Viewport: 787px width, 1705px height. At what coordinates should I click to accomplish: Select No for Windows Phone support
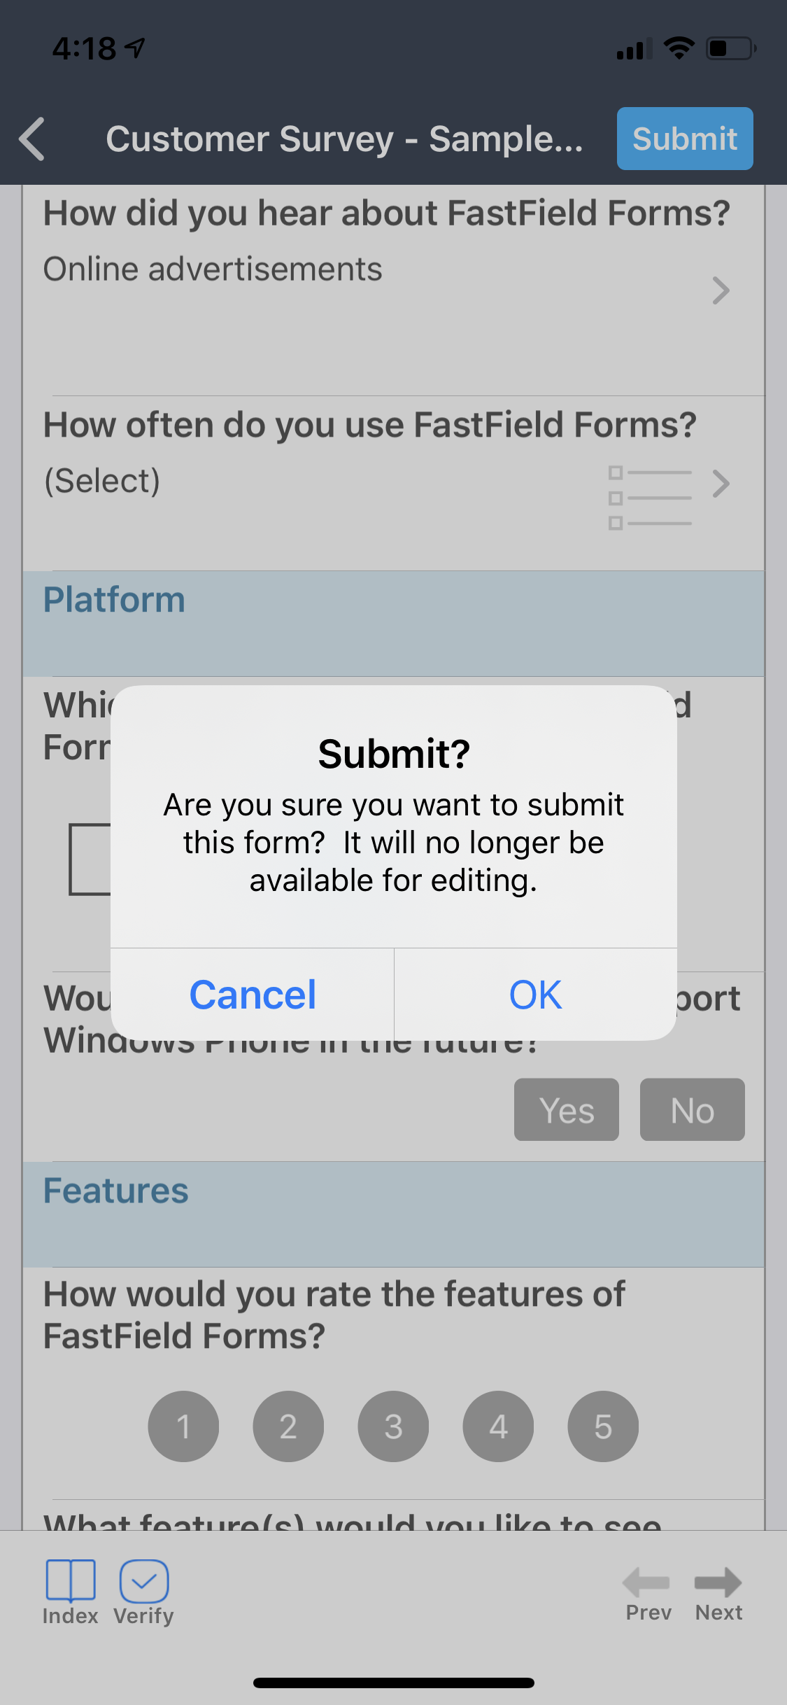(692, 1110)
